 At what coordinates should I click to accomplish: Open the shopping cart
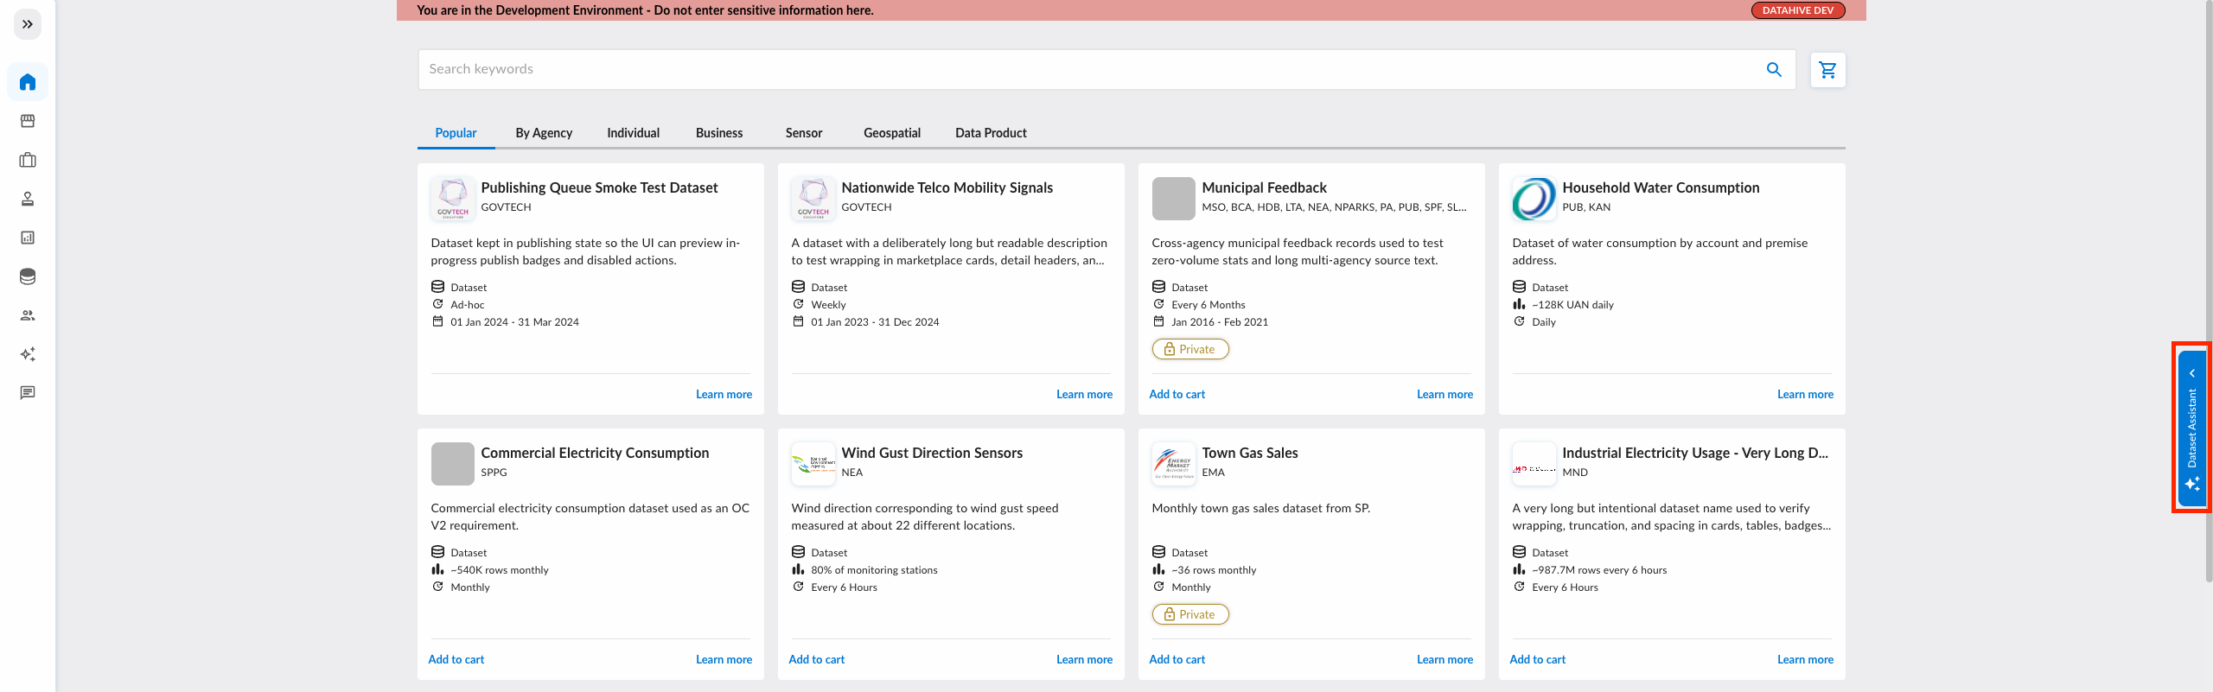click(x=1827, y=69)
